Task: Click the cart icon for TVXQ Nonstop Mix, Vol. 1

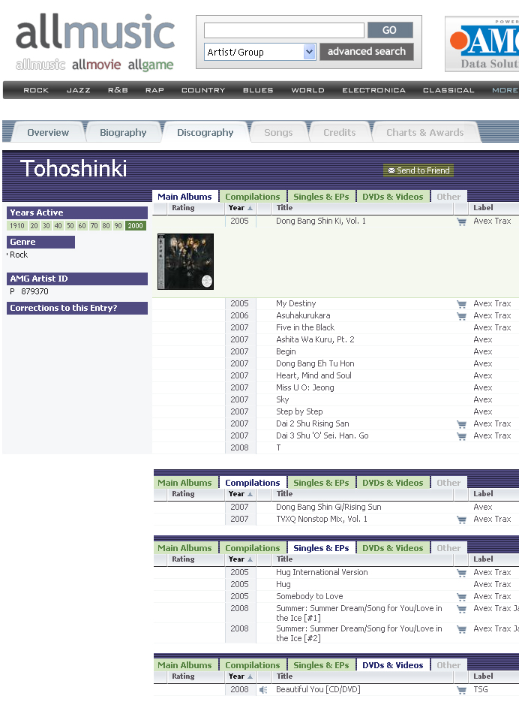Action: [x=461, y=520]
